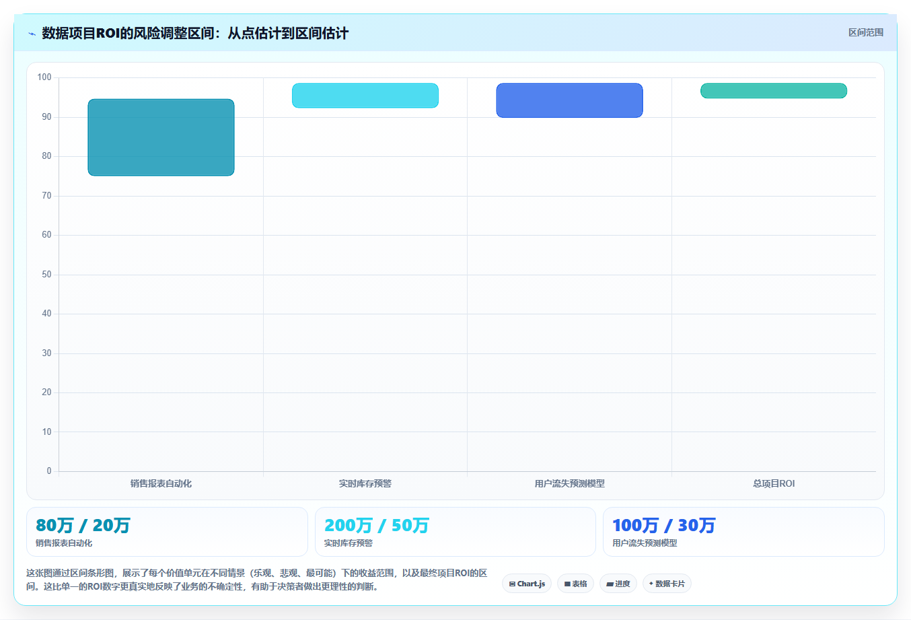Image resolution: width=911 pixels, height=620 pixels.
Task: Click the 区间范围 label in the header
Action: [865, 32]
